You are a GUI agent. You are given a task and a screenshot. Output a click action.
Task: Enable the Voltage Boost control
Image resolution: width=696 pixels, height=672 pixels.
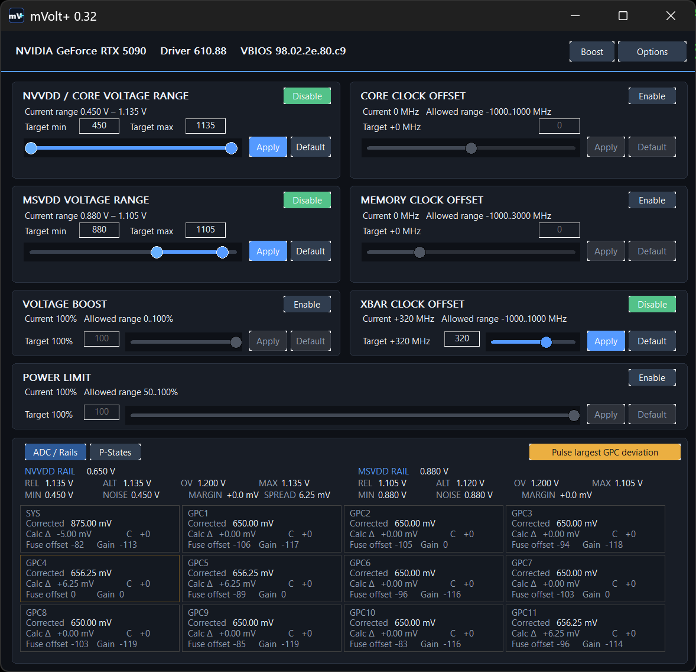[x=307, y=305]
